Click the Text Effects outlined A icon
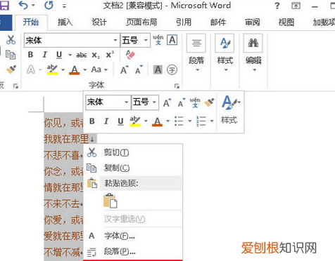Screen dimensions: 335x261 31,69
